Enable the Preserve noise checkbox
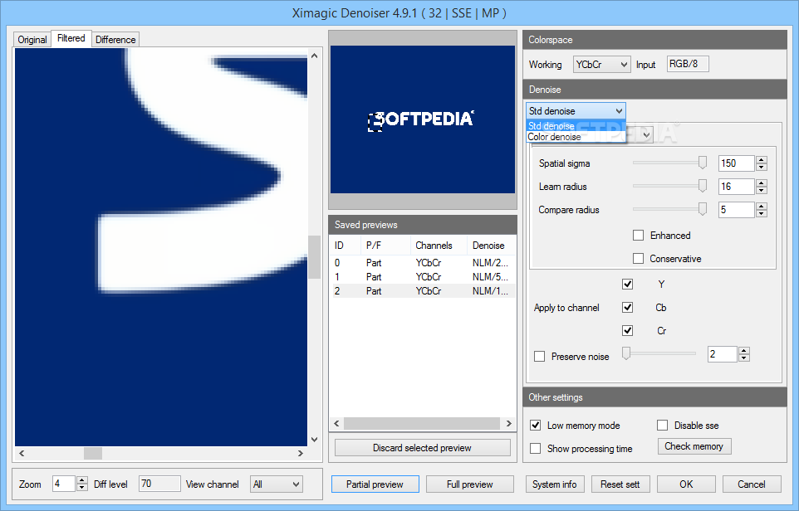Screen dimensions: 799x511 [539, 356]
